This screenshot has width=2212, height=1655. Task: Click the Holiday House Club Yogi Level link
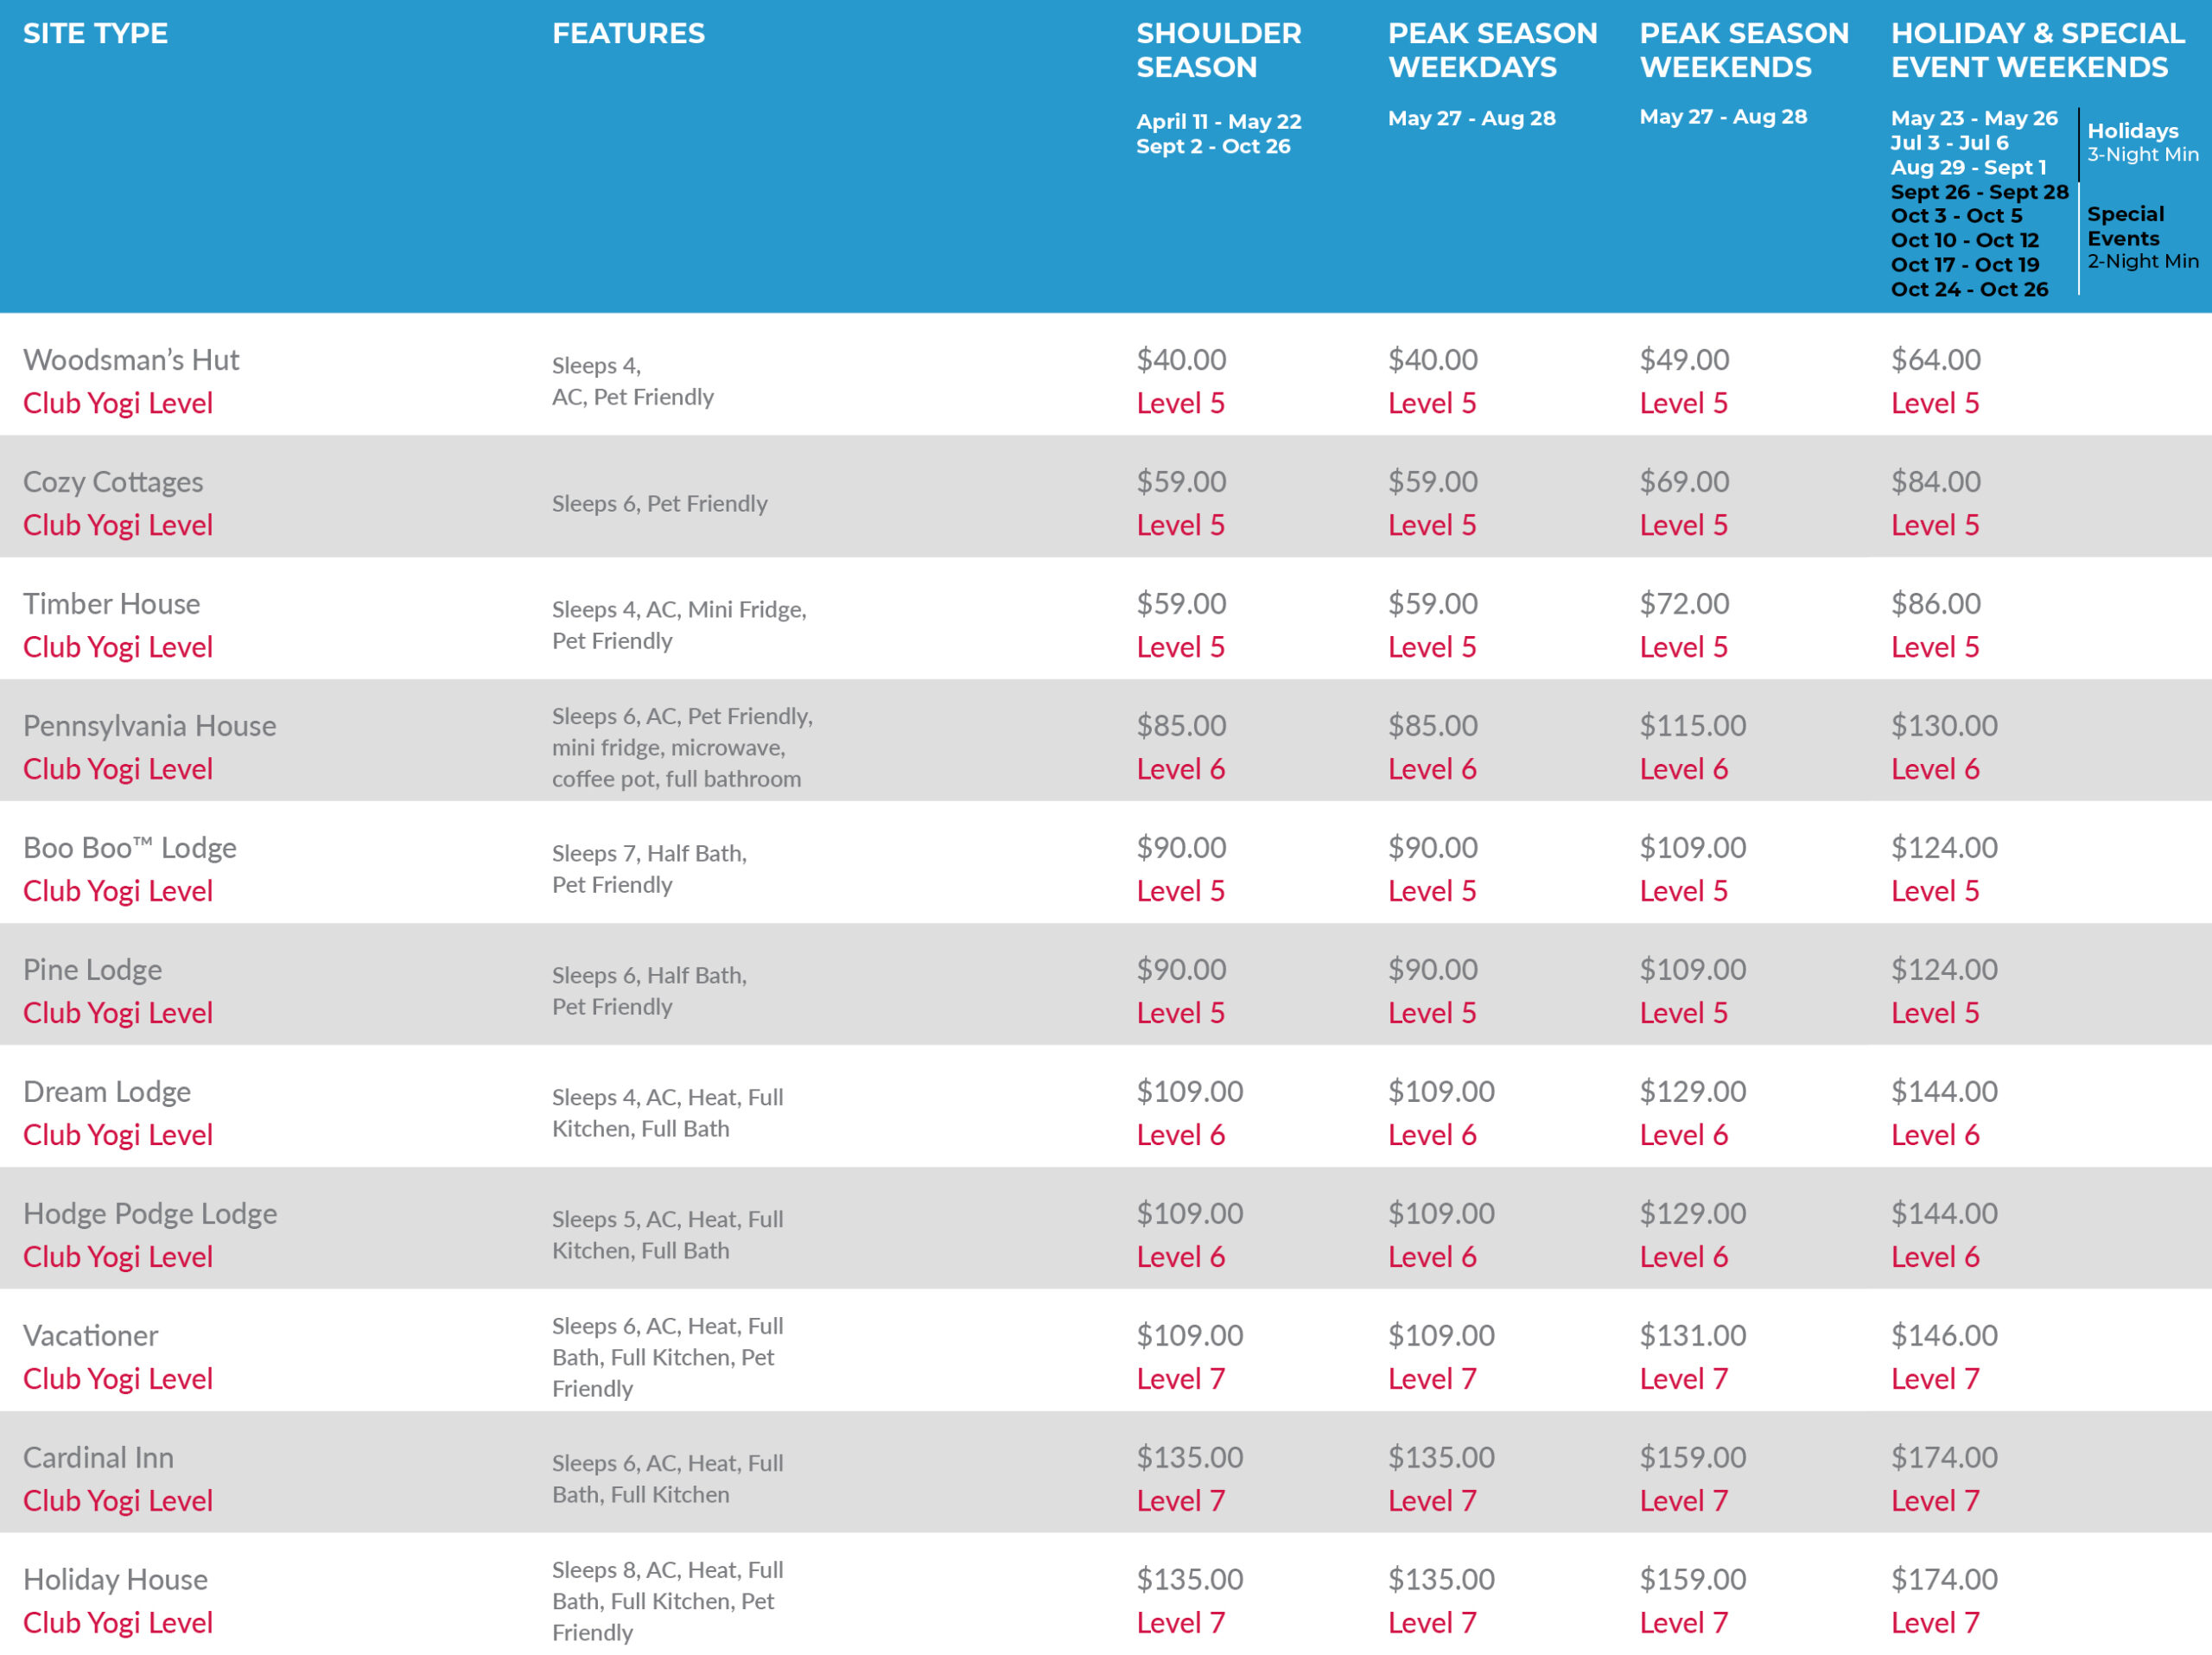[x=118, y=1623]
